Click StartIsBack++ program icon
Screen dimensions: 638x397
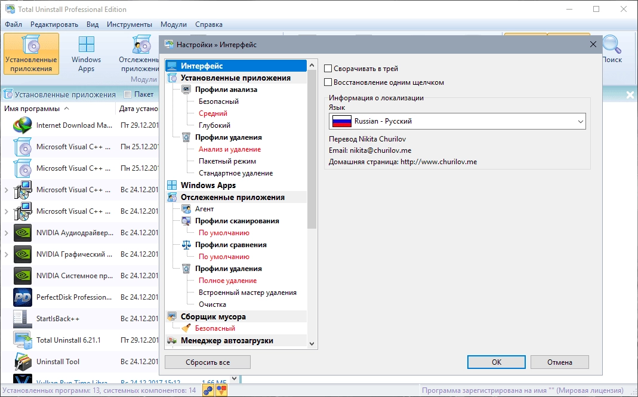click(22, 319)
